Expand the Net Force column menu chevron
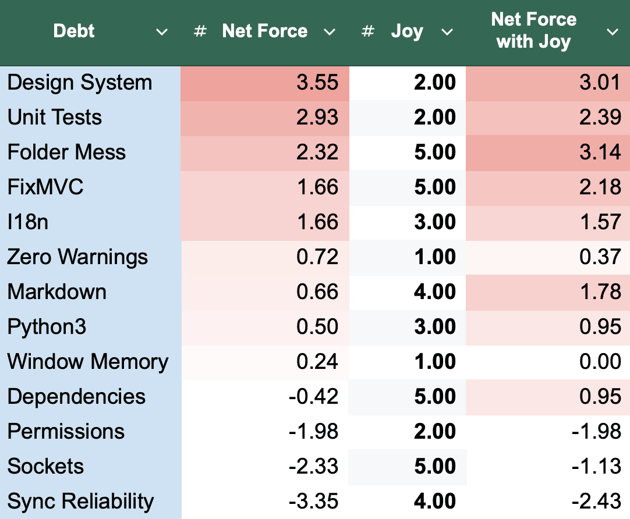Viewport: 630px width, 519px height. click(x=330, y=32)
